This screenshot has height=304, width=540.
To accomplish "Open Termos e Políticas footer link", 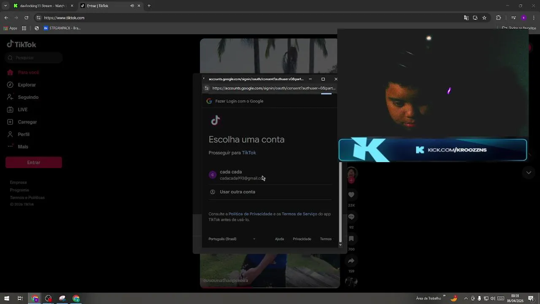I will click(x=27, y=198).
